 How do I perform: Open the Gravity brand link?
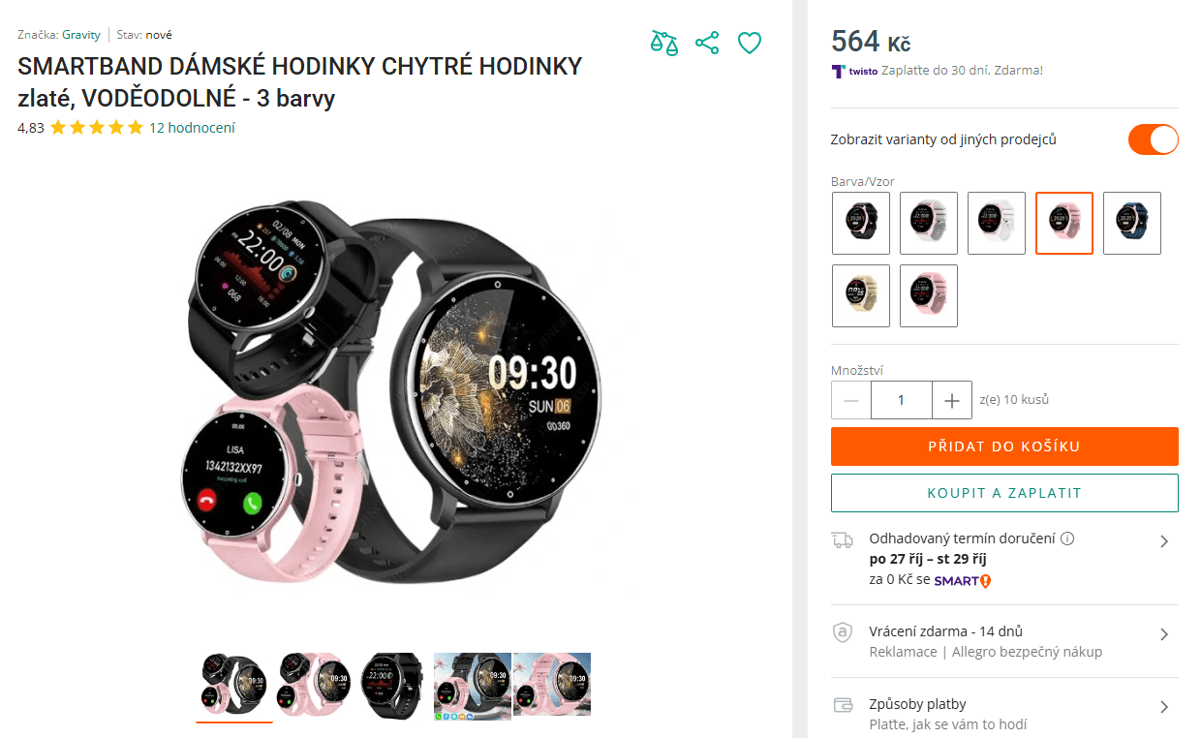click(81, 35)
